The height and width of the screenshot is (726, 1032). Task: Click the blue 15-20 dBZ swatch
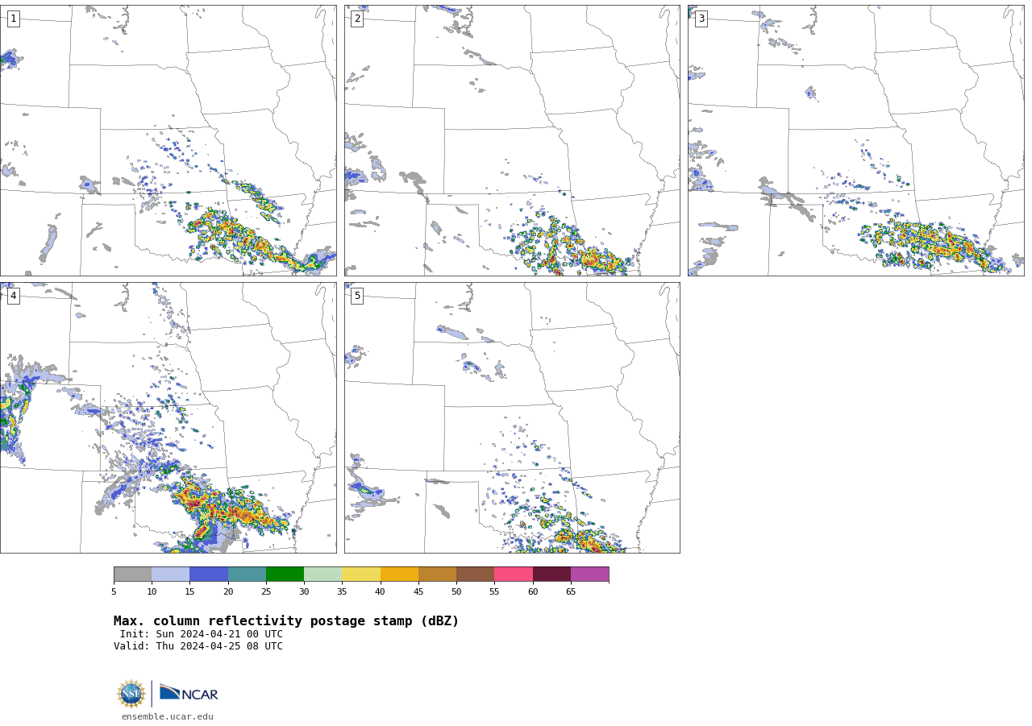(x=209, y=574)
